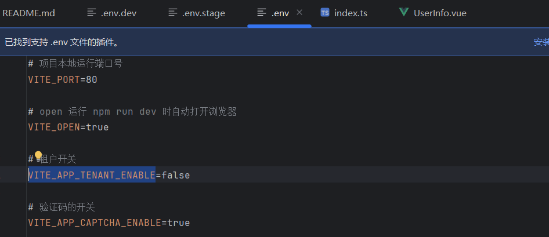Click the false value of the tenant switch
The image size is (549, 237).
coord(176,174)
